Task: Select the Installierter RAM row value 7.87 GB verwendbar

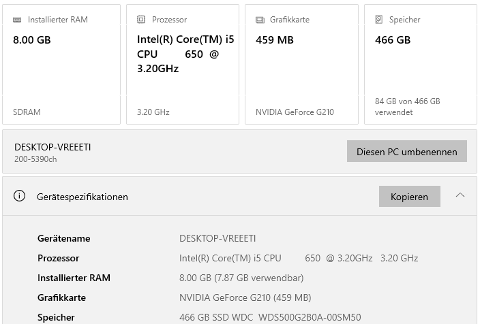Action: (241, 278)
